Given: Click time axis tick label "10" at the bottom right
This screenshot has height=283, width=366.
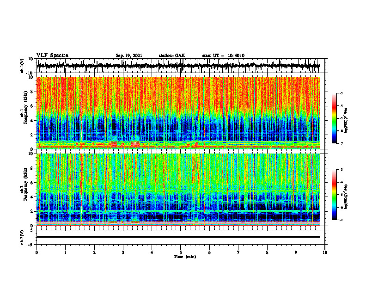Looking at the screenshot, I should click(325, 252).
